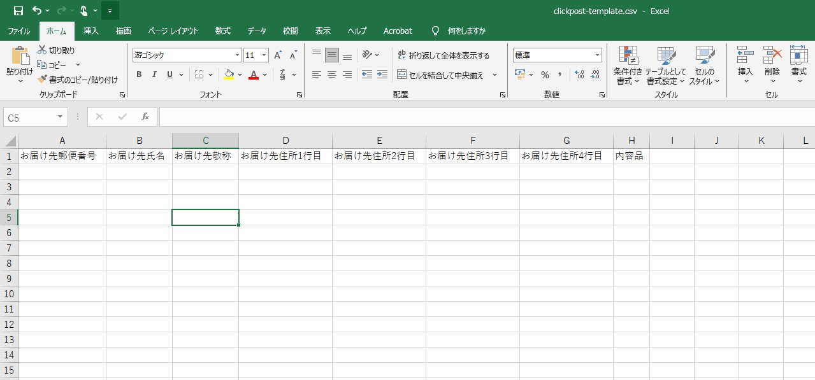Expand the Name Box dropdown arrow
The height and width of the screenshot is (380, 815).
(x=61, y=117)
